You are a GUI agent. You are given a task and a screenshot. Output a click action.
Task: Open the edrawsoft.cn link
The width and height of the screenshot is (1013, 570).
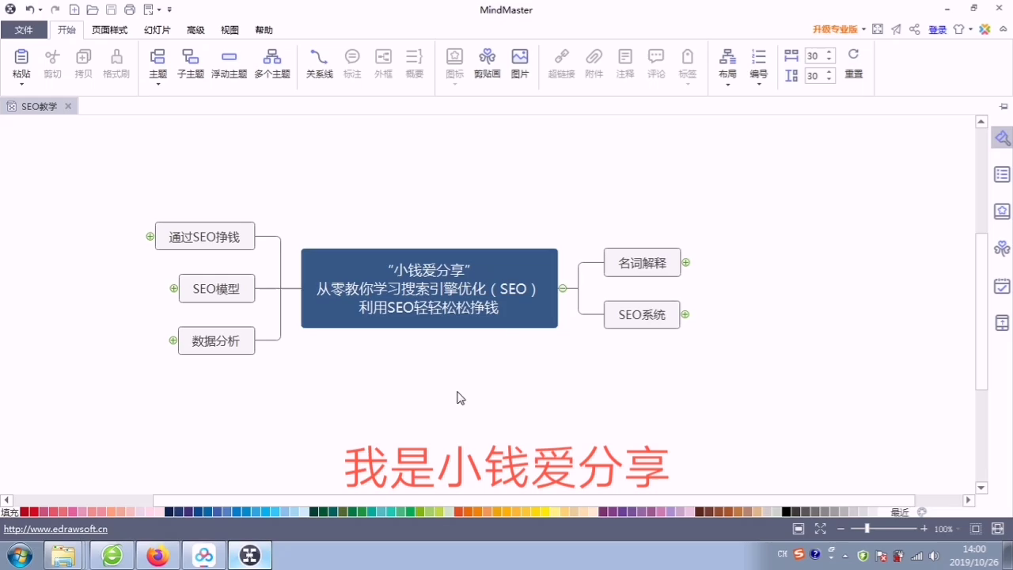55,529
